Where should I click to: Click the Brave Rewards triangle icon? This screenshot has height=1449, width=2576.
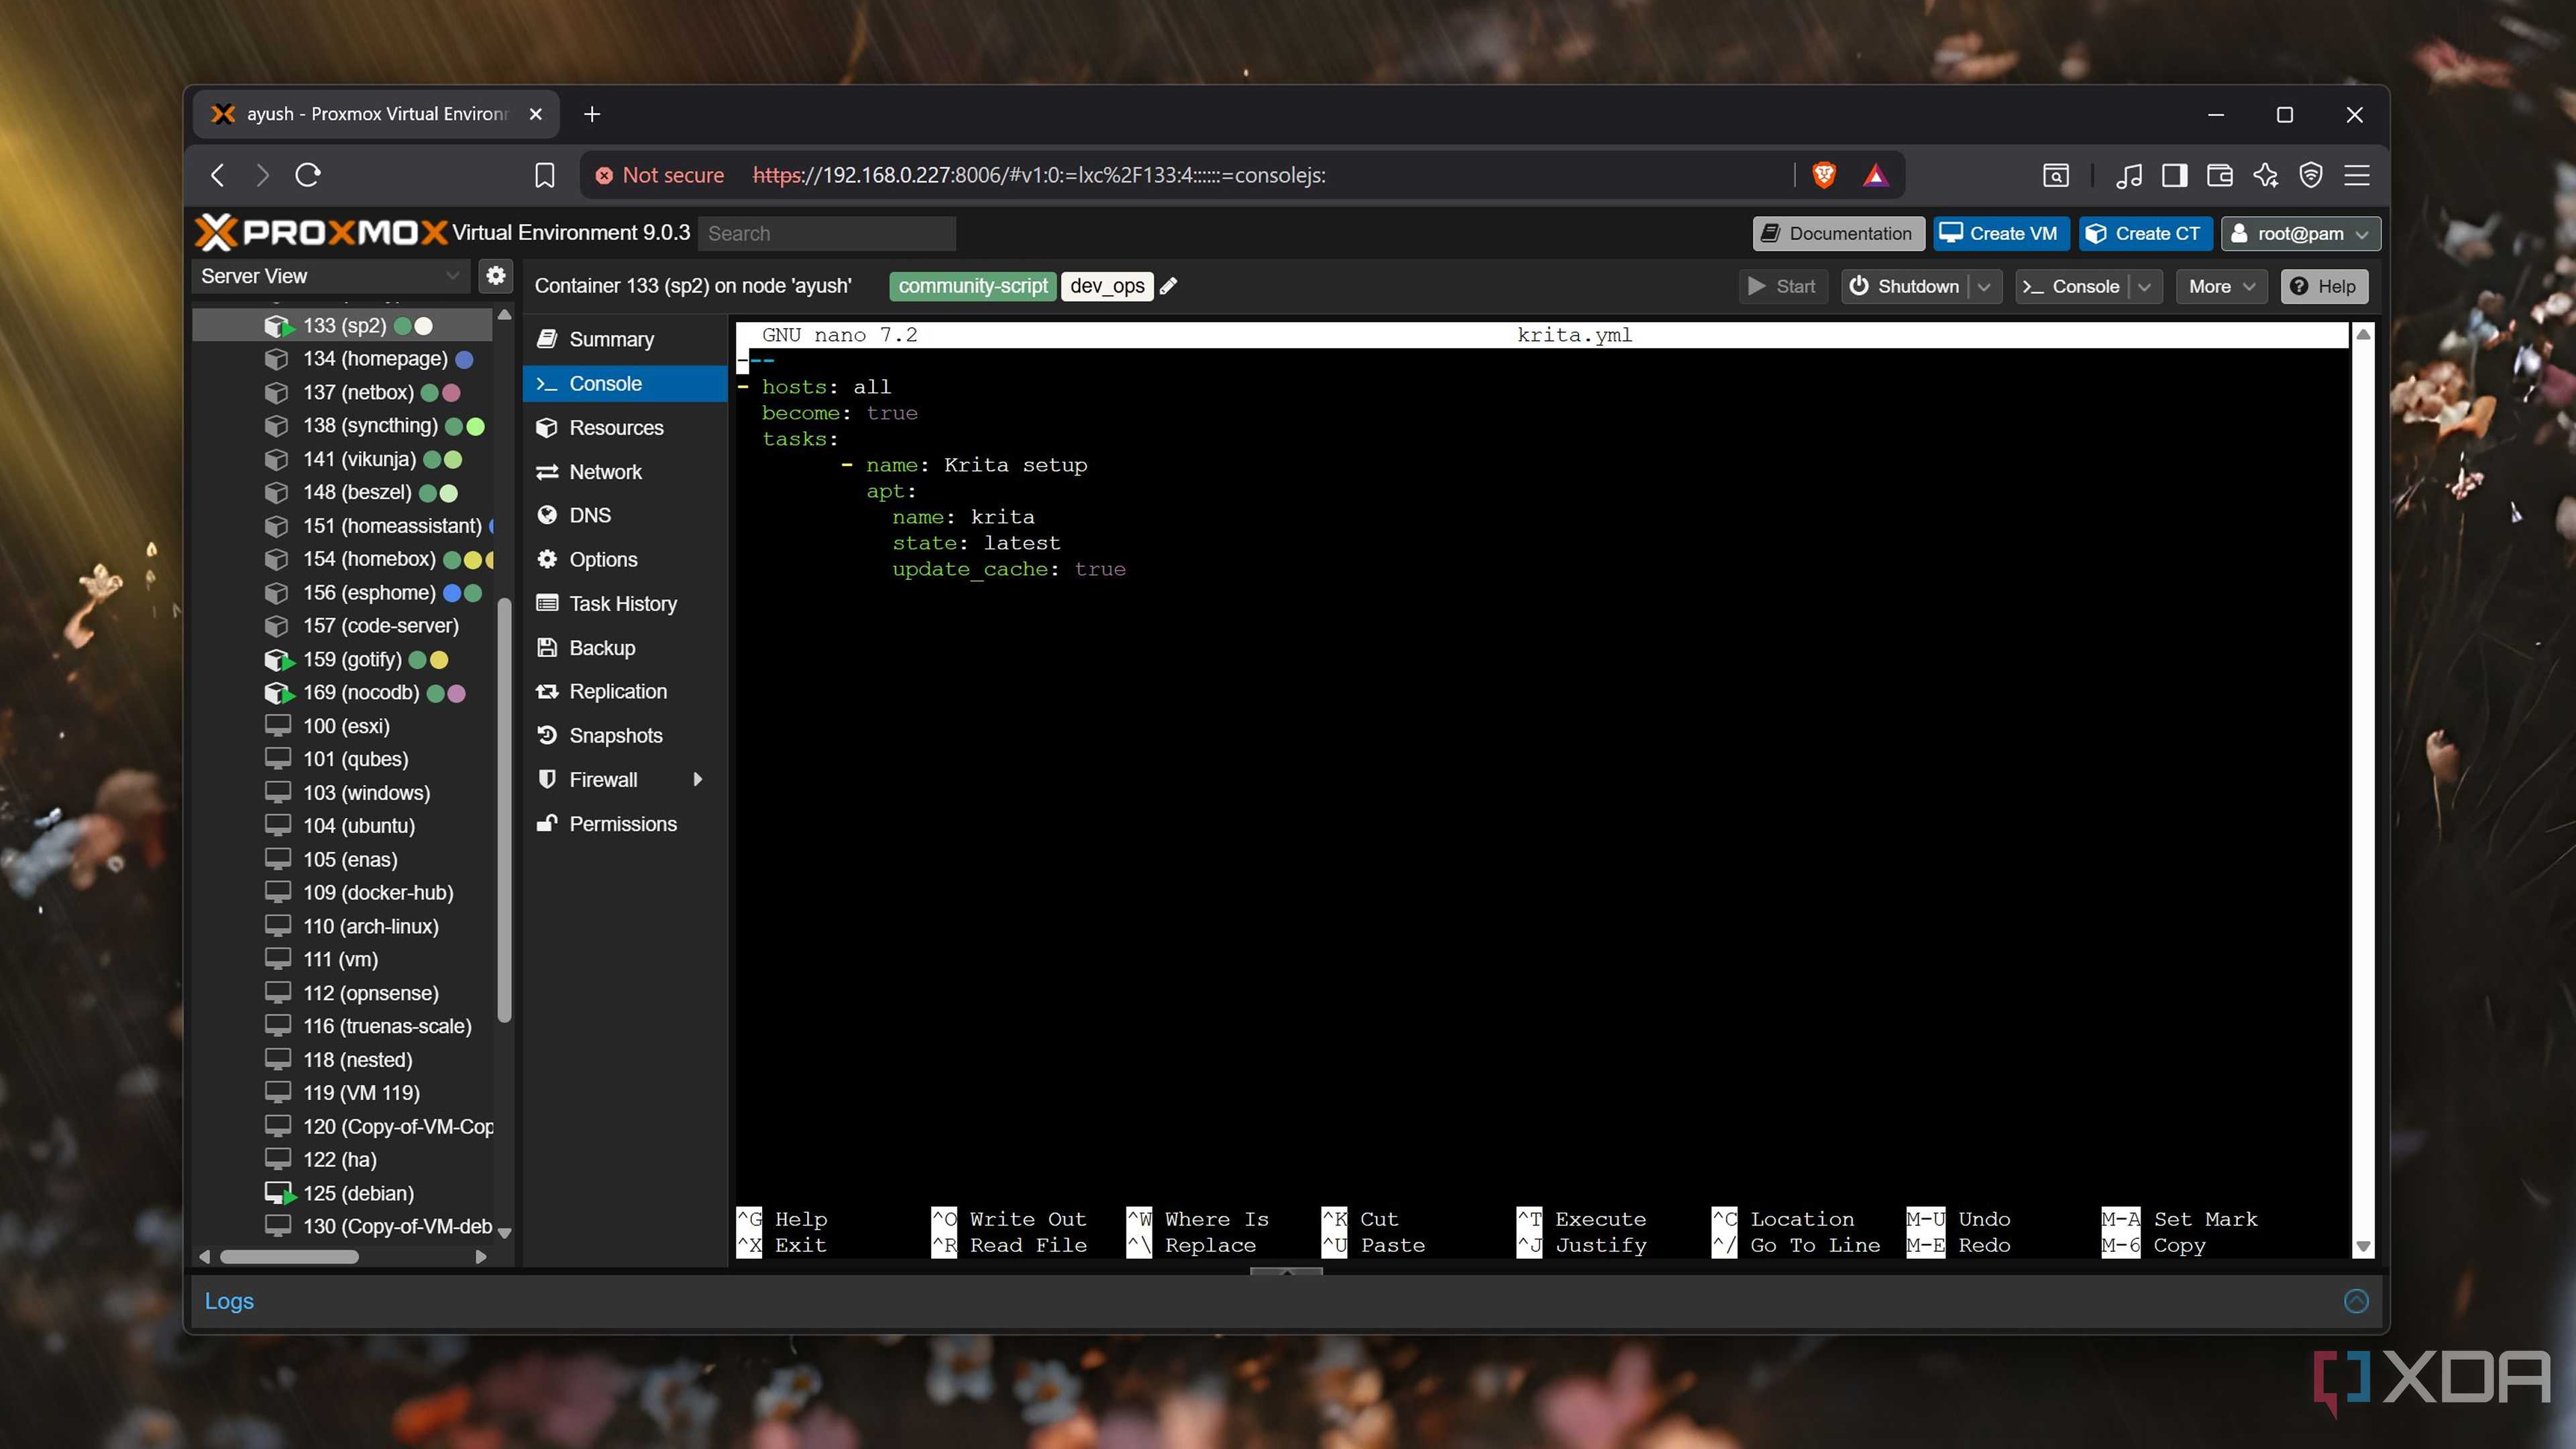coord(1875,175)
